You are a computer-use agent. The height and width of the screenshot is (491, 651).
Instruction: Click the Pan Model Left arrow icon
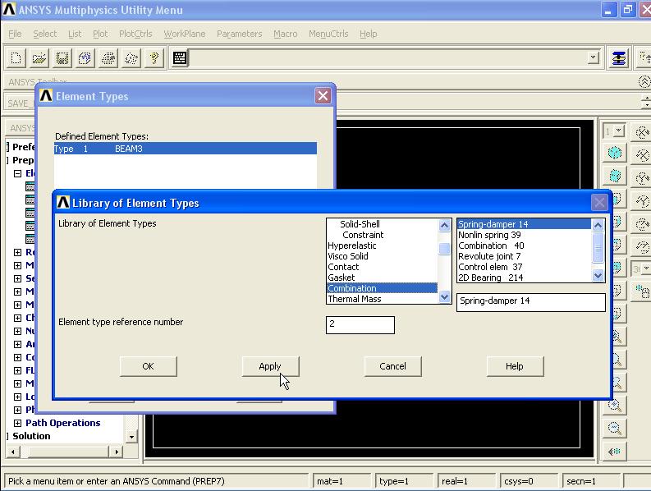pos(614,451)
